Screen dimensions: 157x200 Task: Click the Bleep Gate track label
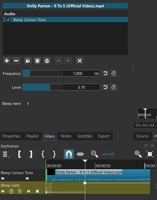tap(10, 185)
